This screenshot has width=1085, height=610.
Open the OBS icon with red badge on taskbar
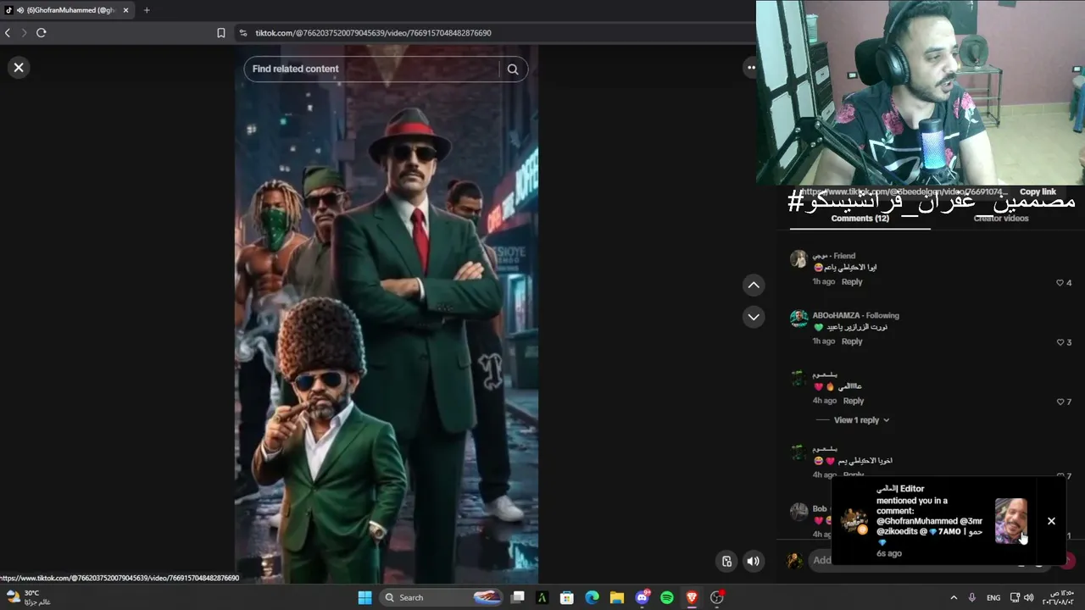[717, 597]
